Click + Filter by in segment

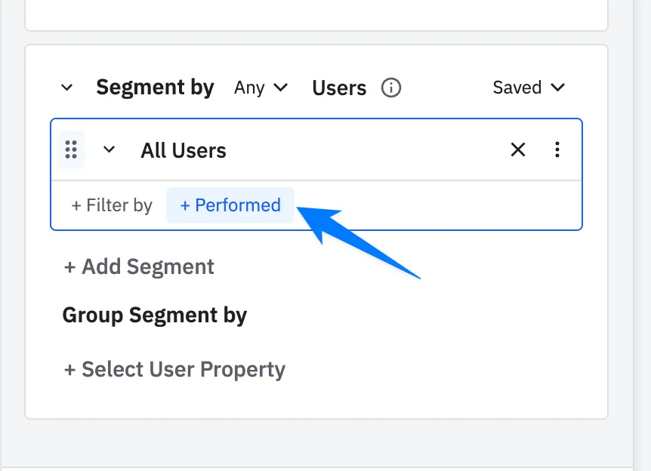[112, 205]
